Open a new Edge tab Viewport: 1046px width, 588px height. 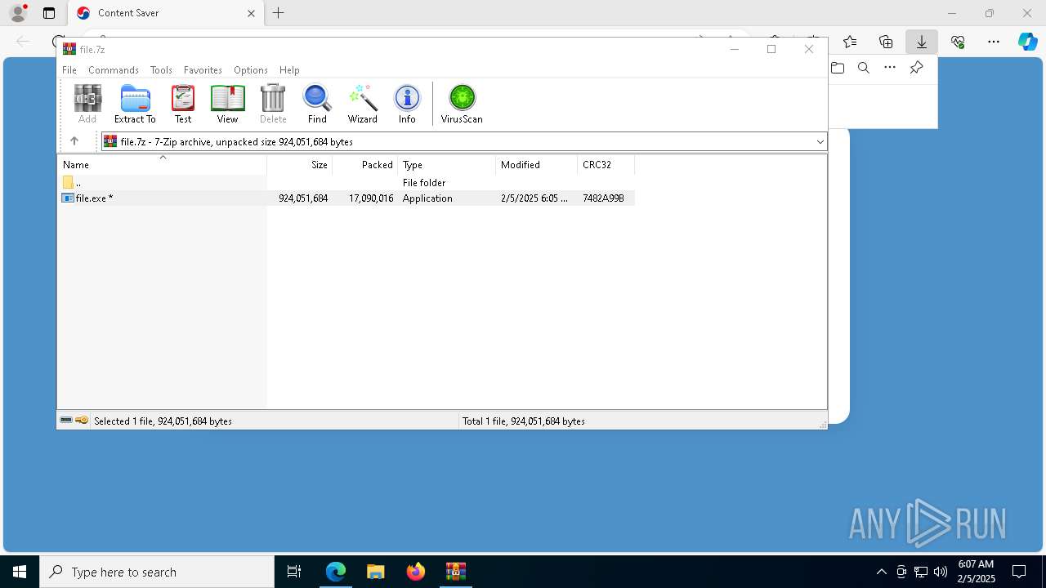pyautogui.click(x=279, y=13)
